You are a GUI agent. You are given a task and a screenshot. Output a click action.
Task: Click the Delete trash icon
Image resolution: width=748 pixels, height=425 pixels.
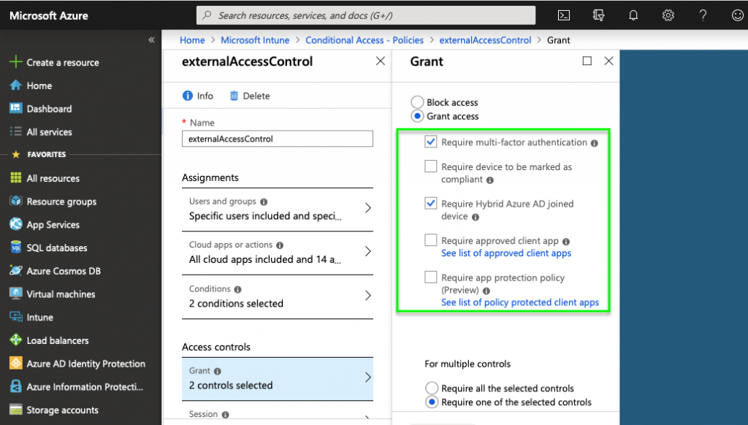(234, 96)
